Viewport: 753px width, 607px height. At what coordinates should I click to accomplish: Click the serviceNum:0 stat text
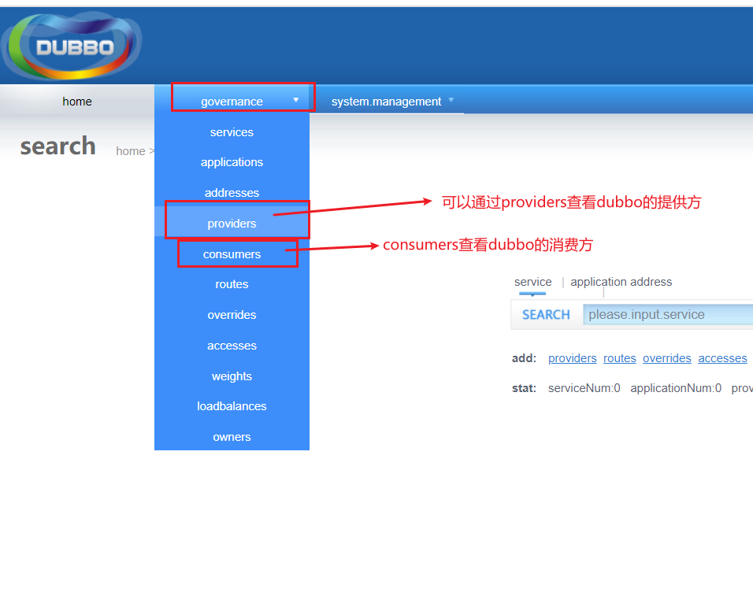pos(584,387)
